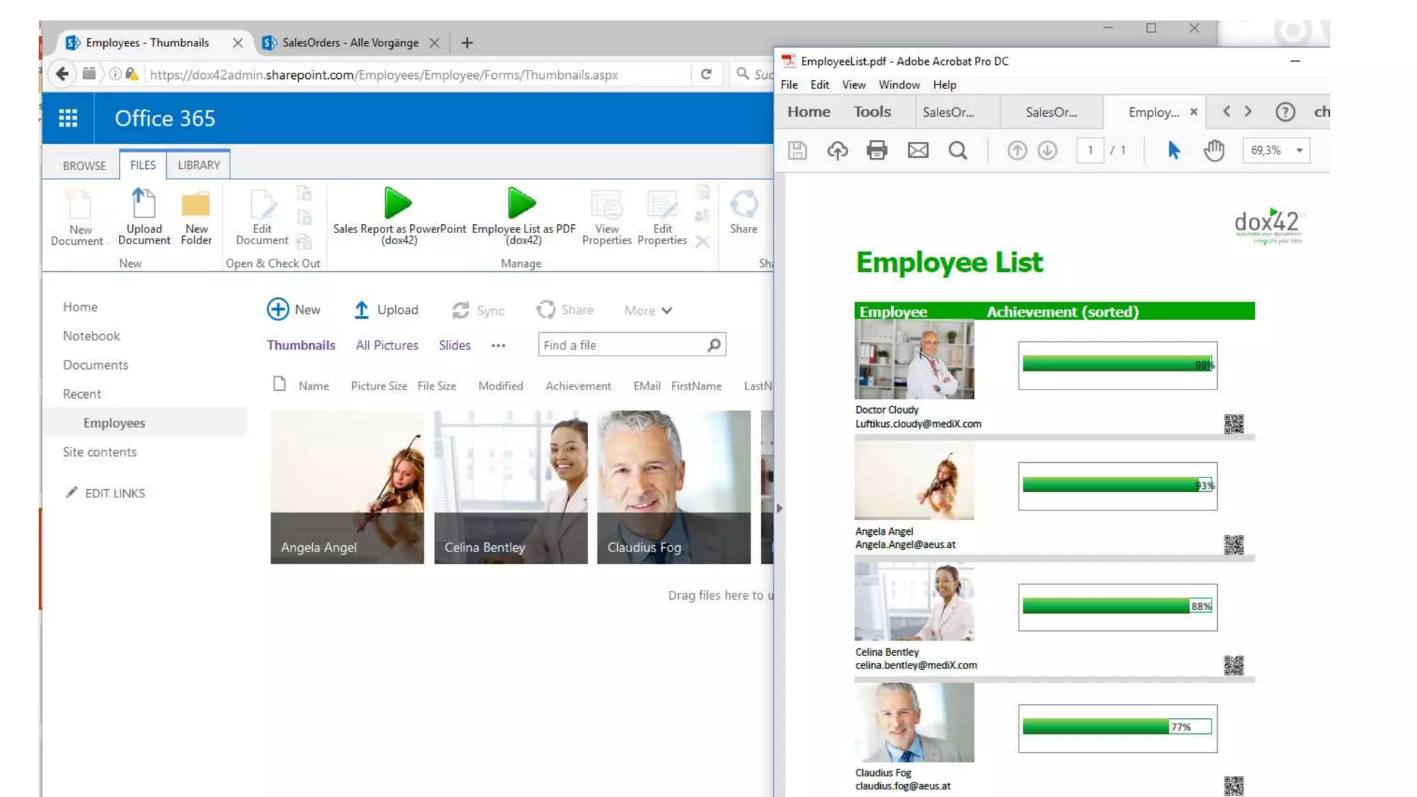Open the Acrobat Window menu
This screenshot has height=797, width=1417.
click(x=899, y=84)
